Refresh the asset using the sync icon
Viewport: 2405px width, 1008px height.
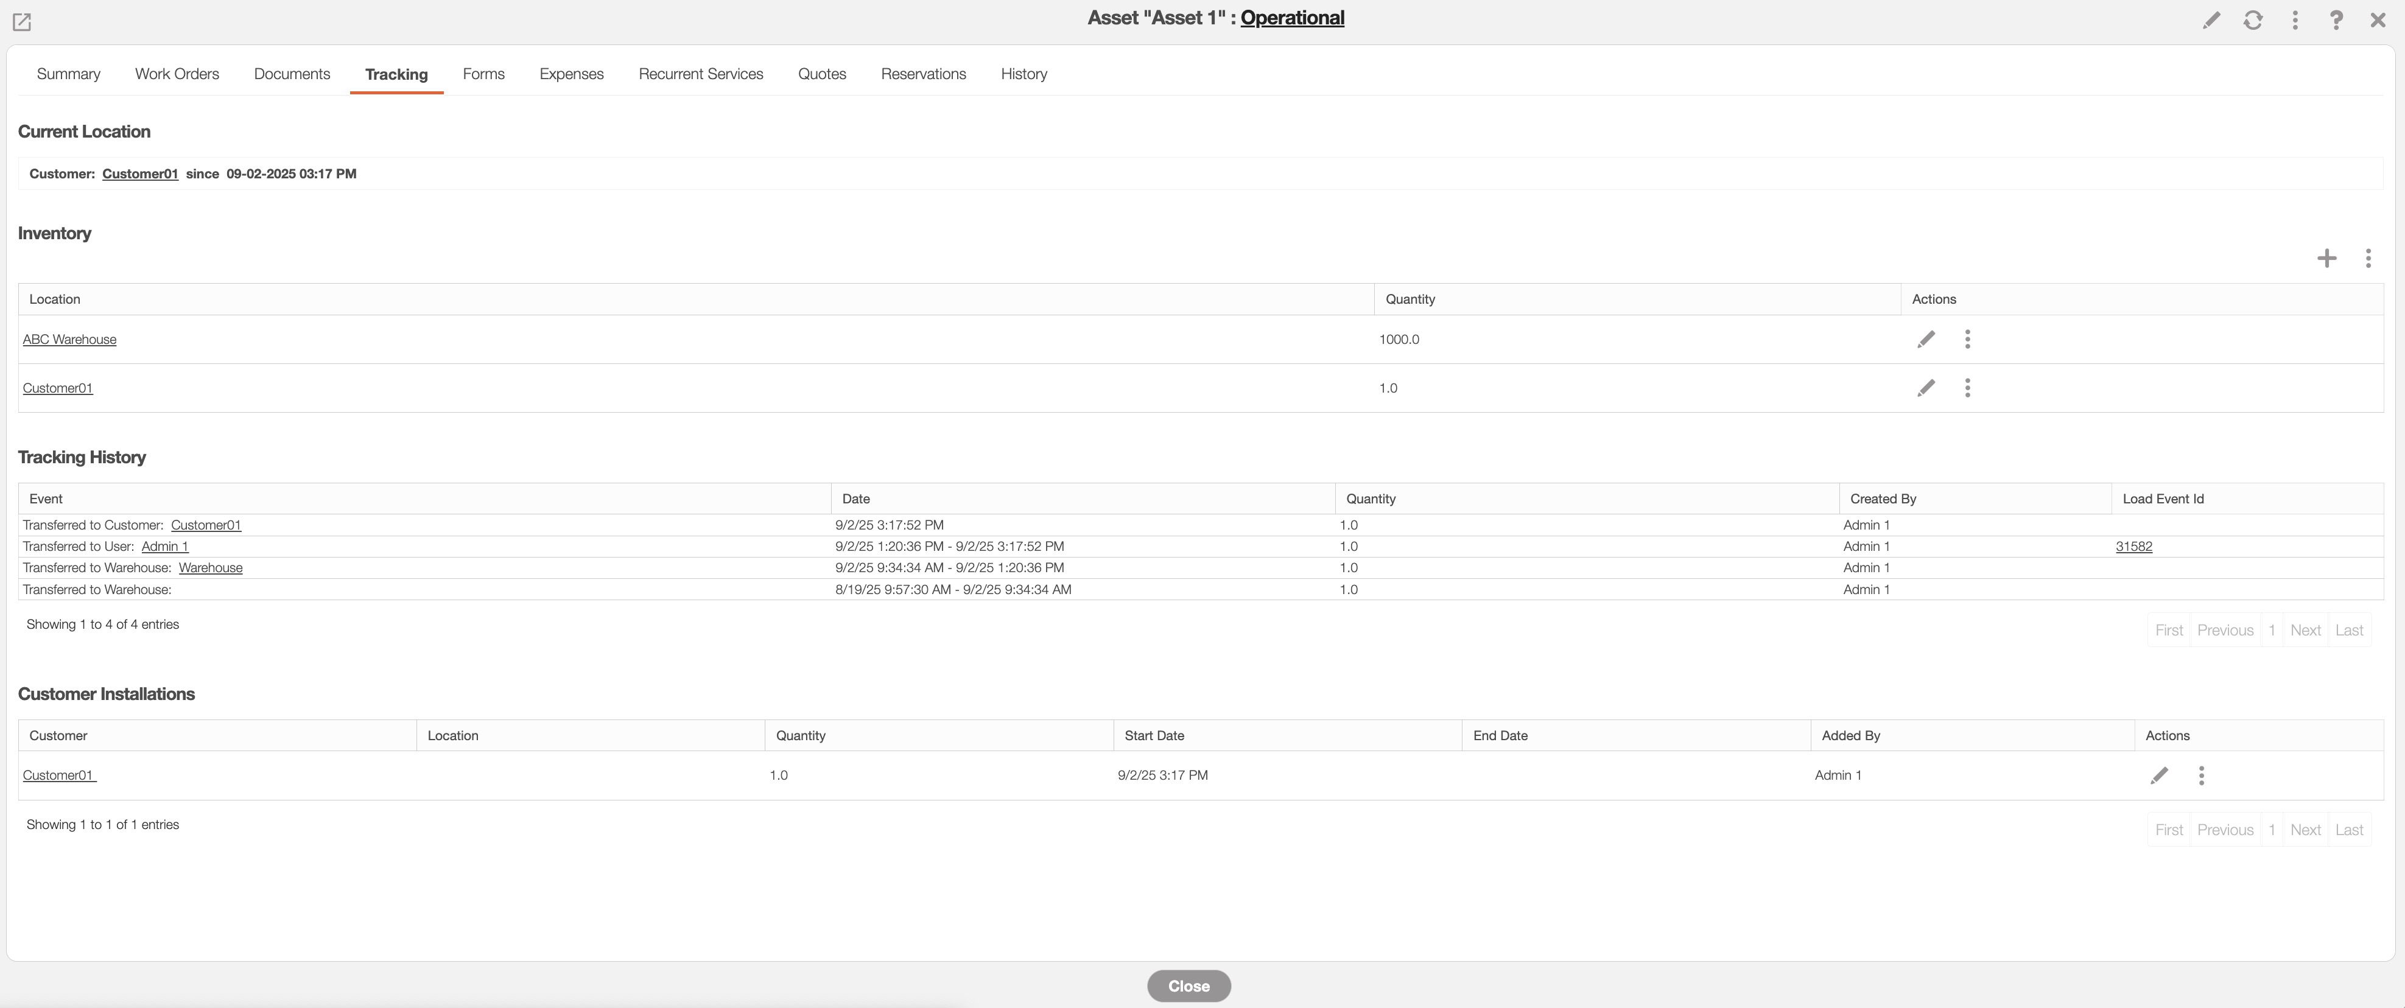2253,19
